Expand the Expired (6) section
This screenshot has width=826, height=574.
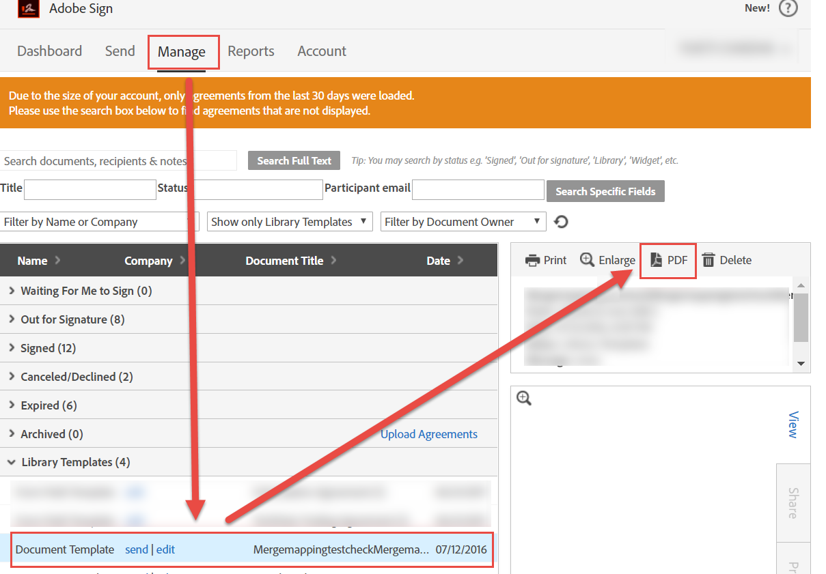(x=249, y=405)
